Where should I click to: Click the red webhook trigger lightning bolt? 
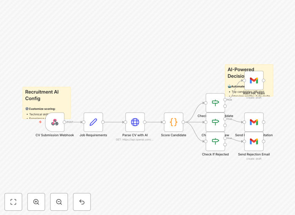(40, 122)
